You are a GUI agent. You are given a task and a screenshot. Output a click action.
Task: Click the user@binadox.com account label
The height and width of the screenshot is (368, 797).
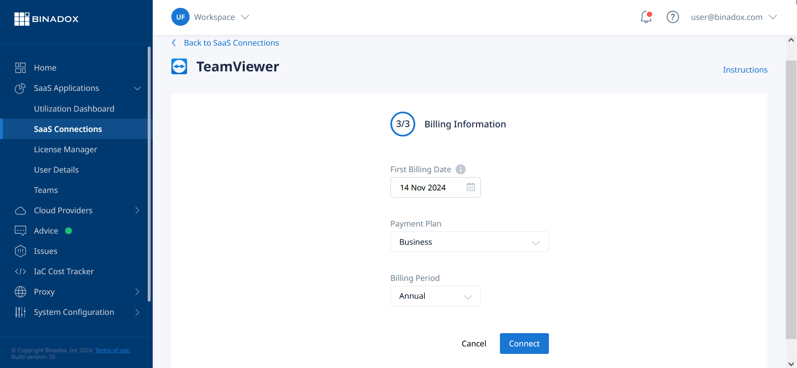coord(726,17)
